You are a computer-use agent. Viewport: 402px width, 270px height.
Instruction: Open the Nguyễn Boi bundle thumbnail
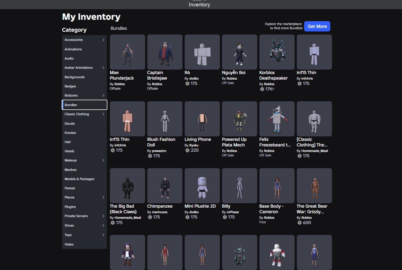[x=240, y=52]
